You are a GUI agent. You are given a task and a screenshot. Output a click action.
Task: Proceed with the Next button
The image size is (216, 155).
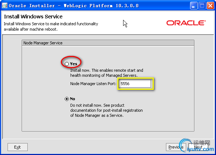198,147
